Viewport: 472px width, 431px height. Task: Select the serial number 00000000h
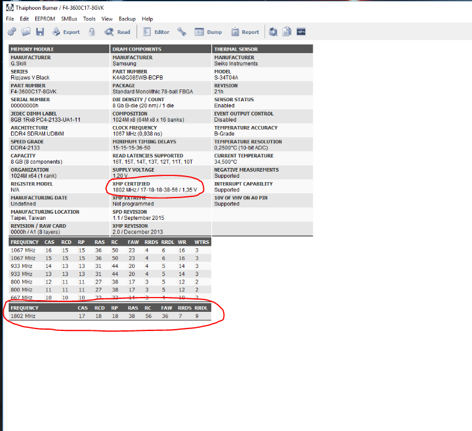point(25,106)
